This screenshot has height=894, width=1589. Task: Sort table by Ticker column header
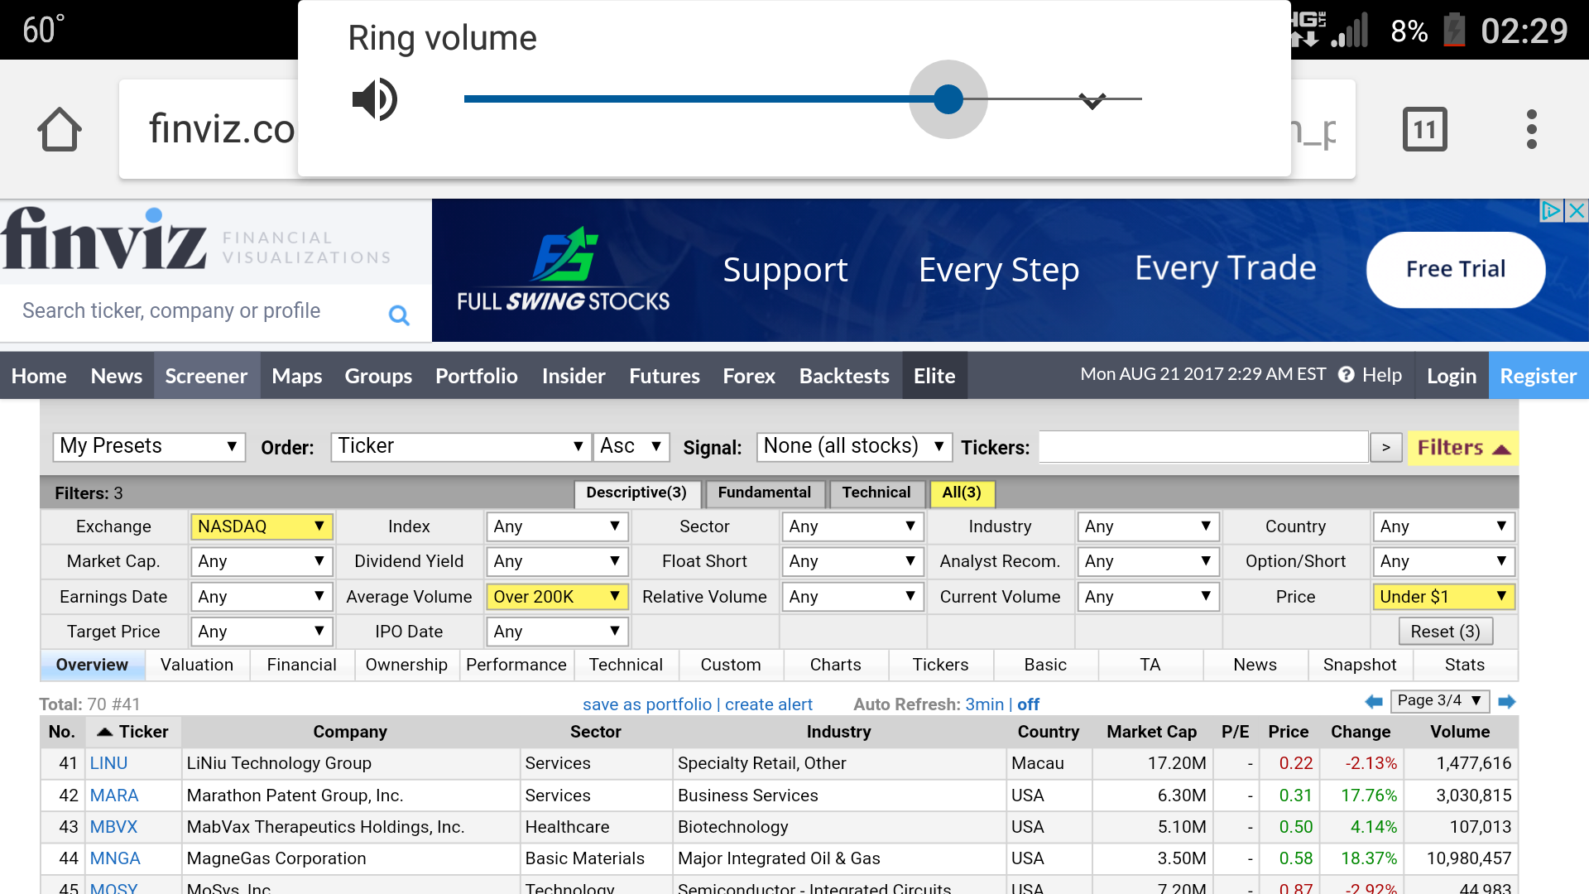tap(132, 732)
